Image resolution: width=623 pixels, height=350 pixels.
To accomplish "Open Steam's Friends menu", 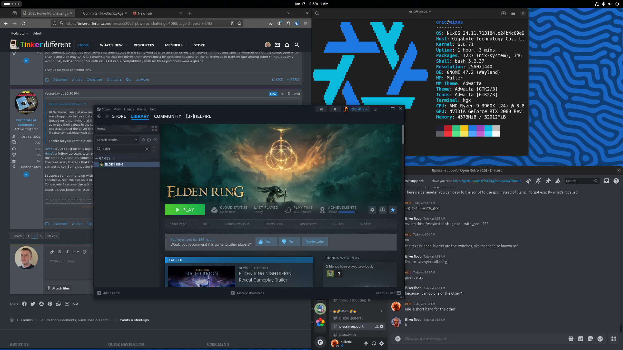I will point(129,110).
